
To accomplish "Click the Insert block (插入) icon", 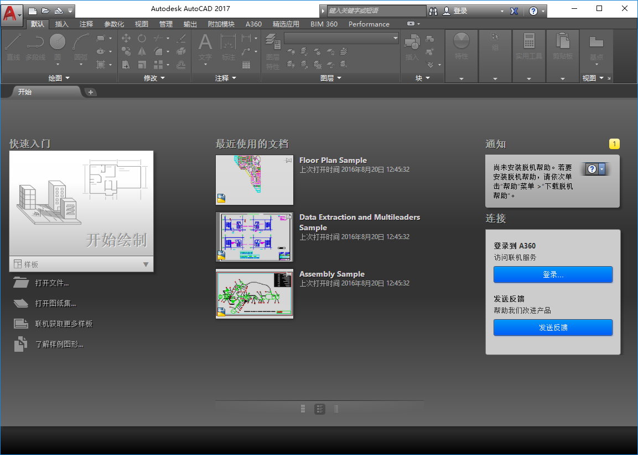I will 412,47.
